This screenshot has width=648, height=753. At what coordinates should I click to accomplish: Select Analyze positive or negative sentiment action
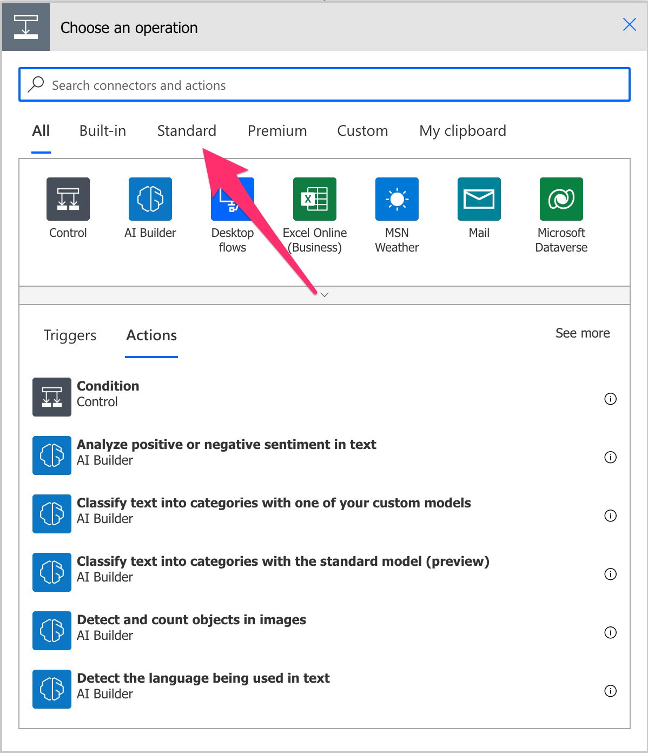(325, 455)
